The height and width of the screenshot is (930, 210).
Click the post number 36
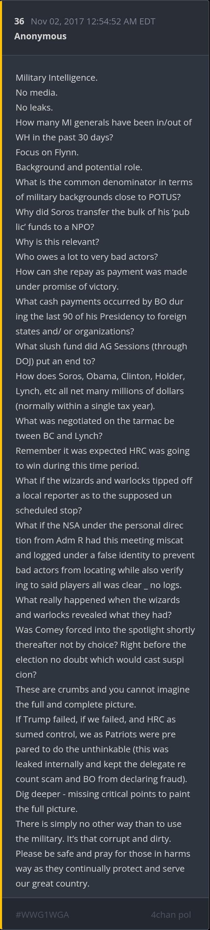click(19, 21)
